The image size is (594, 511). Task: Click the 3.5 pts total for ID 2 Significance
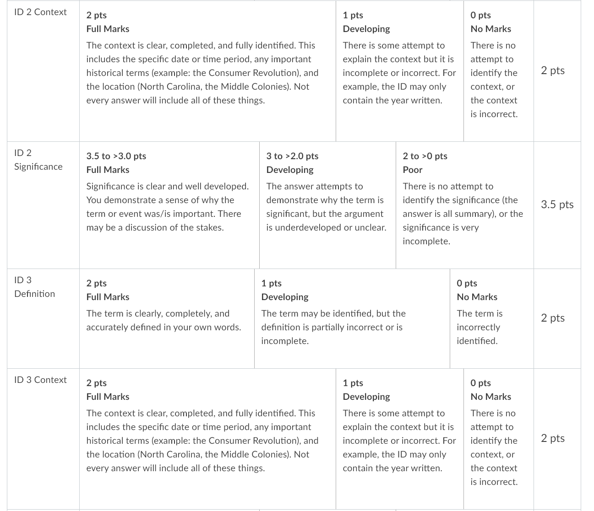point(557,204)
